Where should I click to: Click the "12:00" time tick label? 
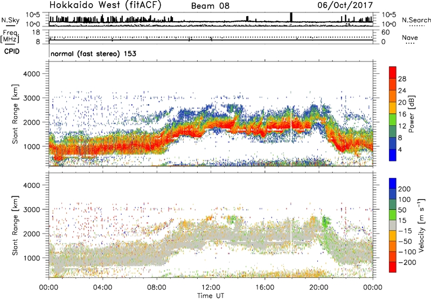(211, 288)
